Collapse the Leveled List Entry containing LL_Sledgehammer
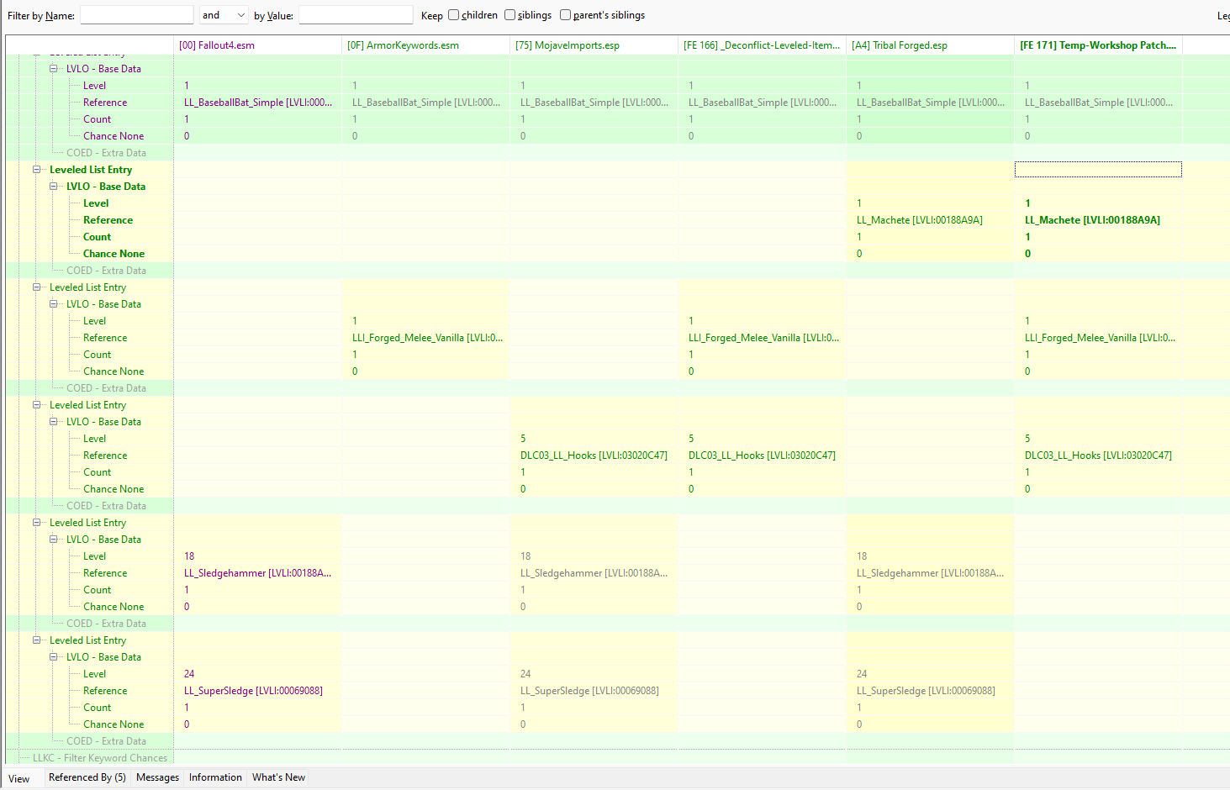This screenshot has height=790, width=1230. click(37, 523)
